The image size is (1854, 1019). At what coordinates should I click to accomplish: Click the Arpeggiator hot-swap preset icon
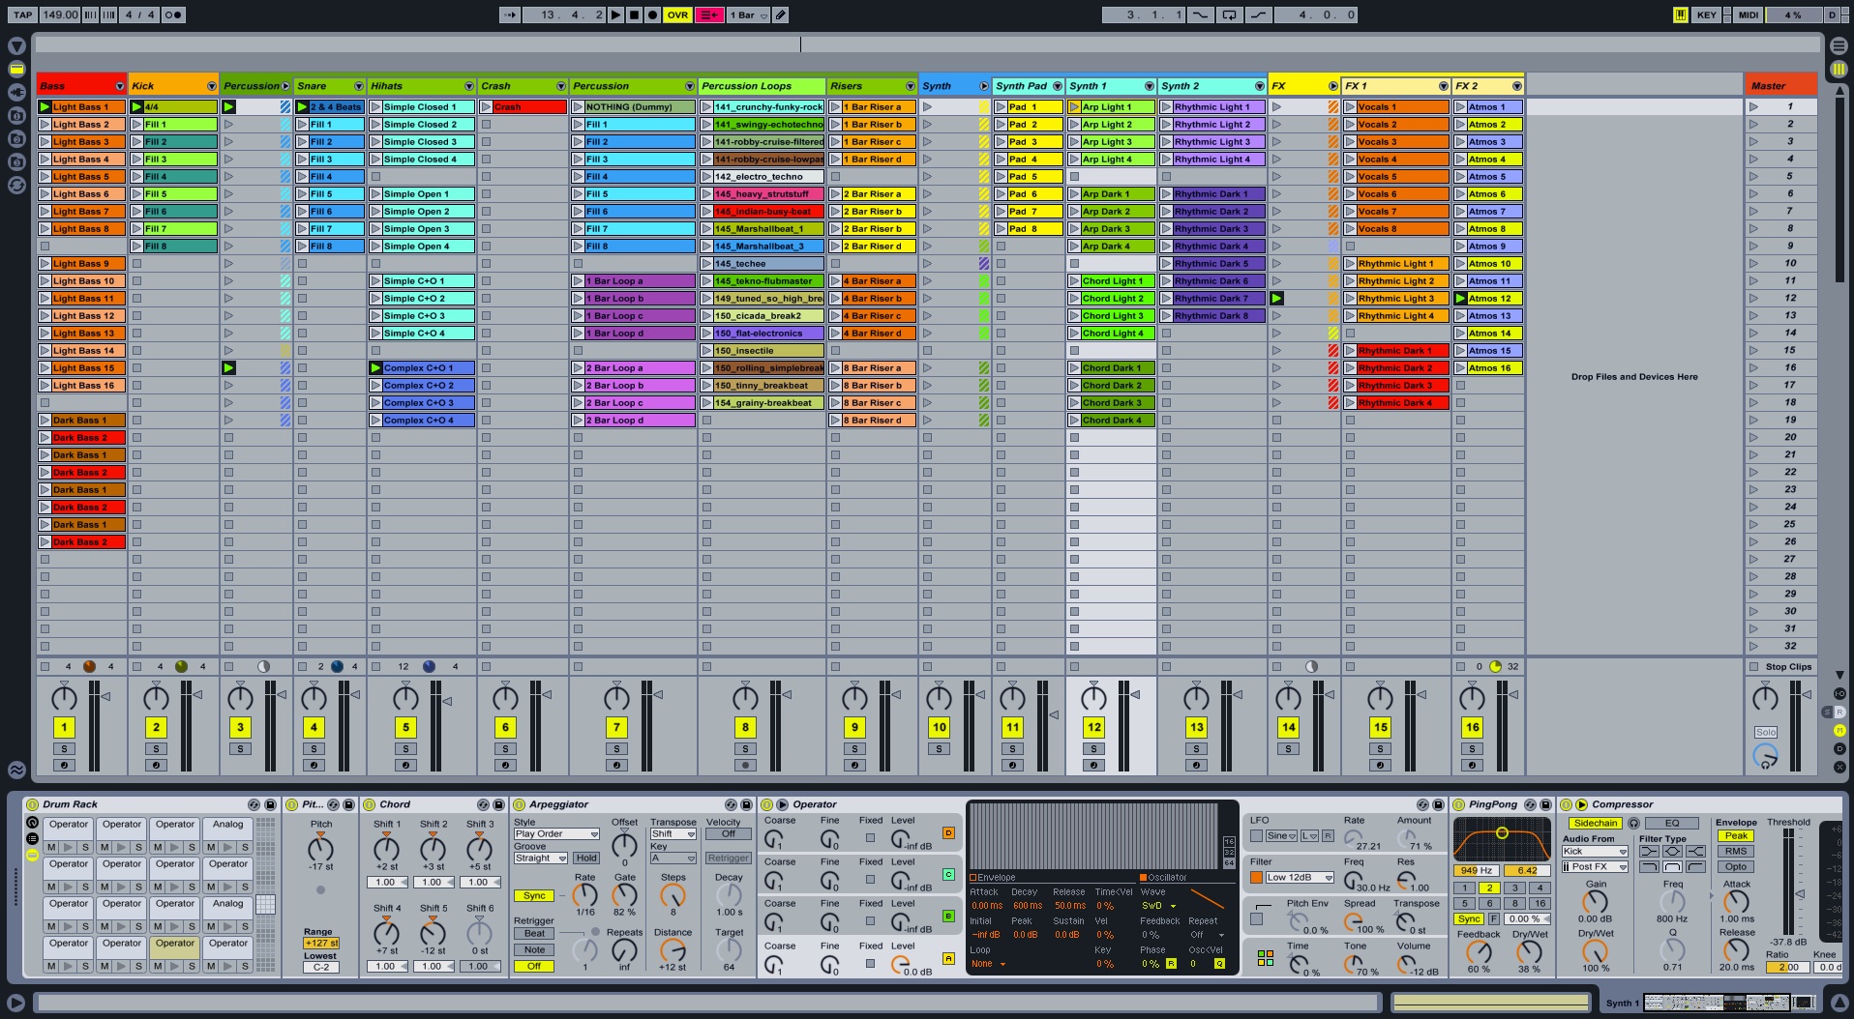point(730,804)
